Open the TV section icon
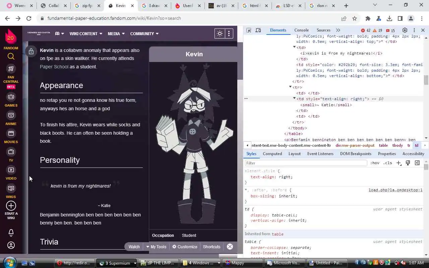Image resolution: width=429 pixels, height=268 pixels. pos(11,152)
